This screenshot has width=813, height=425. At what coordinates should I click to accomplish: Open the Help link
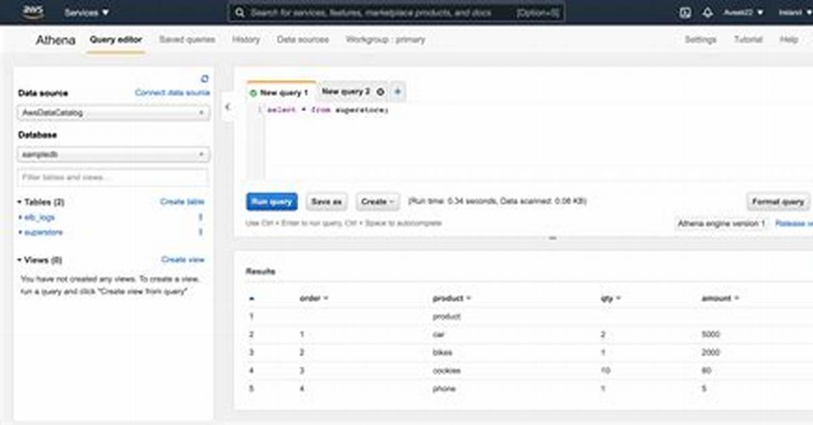789,39
